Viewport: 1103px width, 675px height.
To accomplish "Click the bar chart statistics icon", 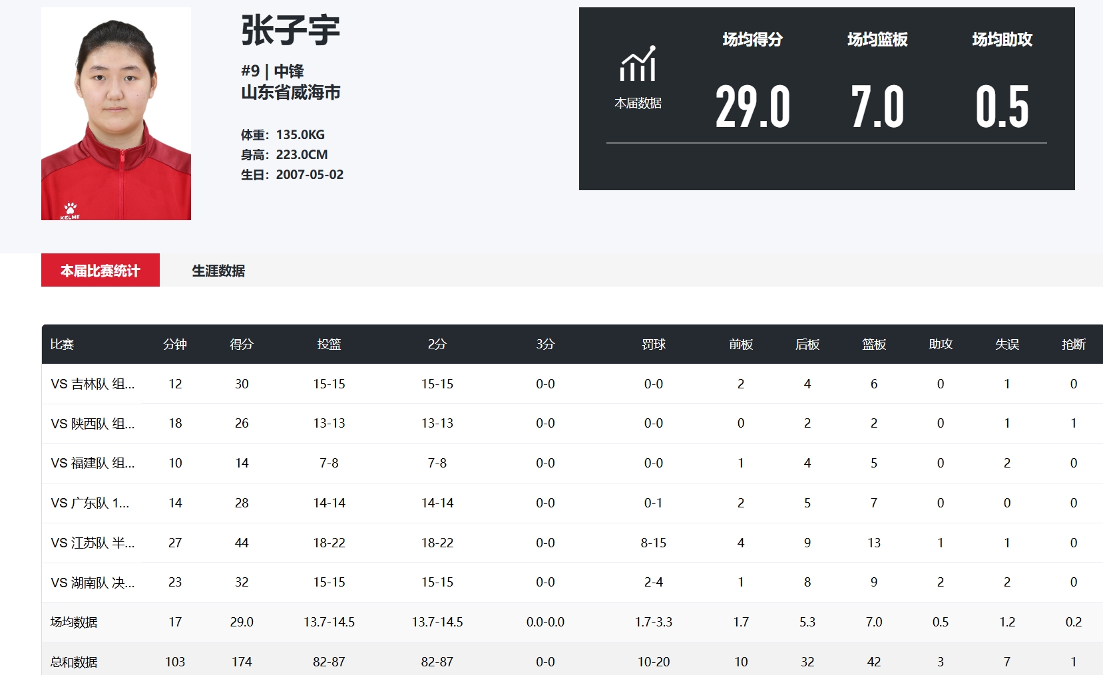I will 638,65.
